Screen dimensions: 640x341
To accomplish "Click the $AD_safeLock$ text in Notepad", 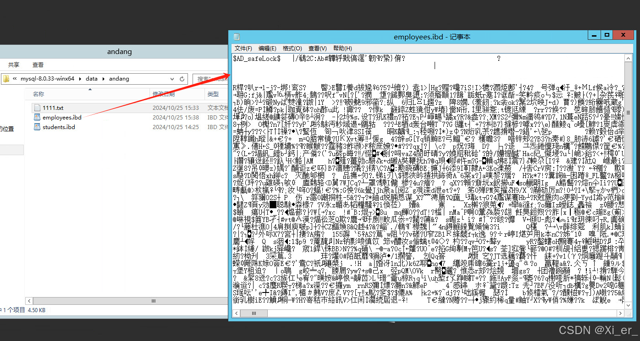I will click(257, 59).
